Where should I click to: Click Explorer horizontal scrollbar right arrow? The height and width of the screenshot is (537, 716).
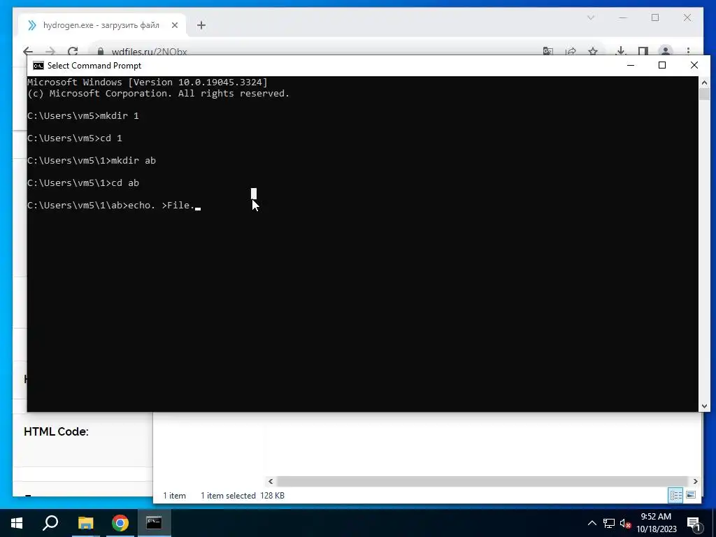tap(696, 481)
